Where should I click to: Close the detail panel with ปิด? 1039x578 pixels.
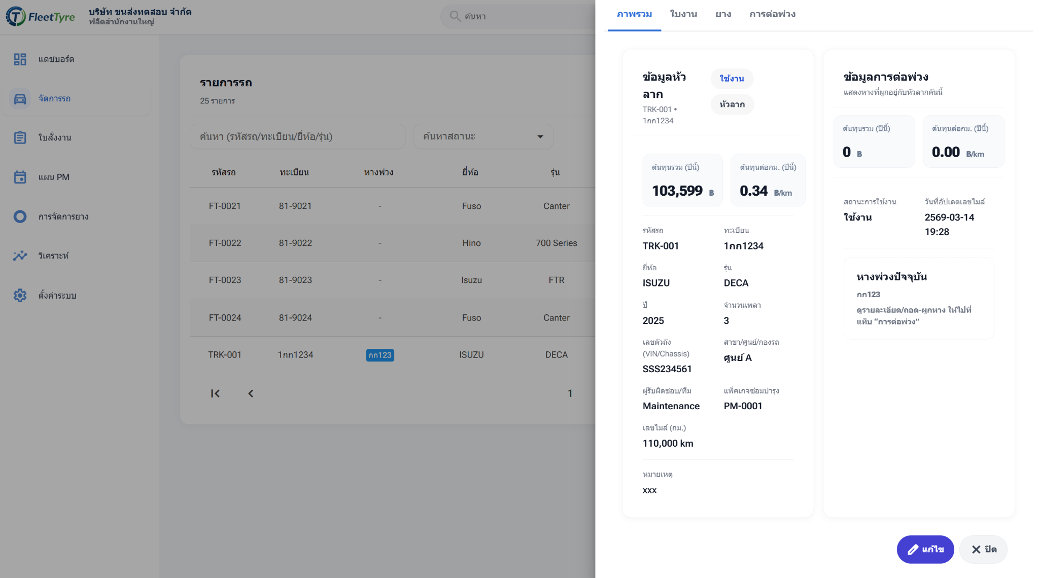tap(983, 549)
